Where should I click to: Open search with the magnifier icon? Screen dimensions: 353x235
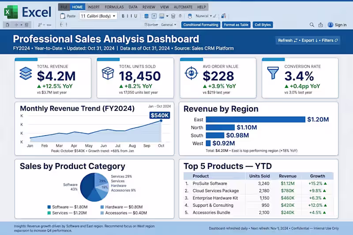coord(312,25)
